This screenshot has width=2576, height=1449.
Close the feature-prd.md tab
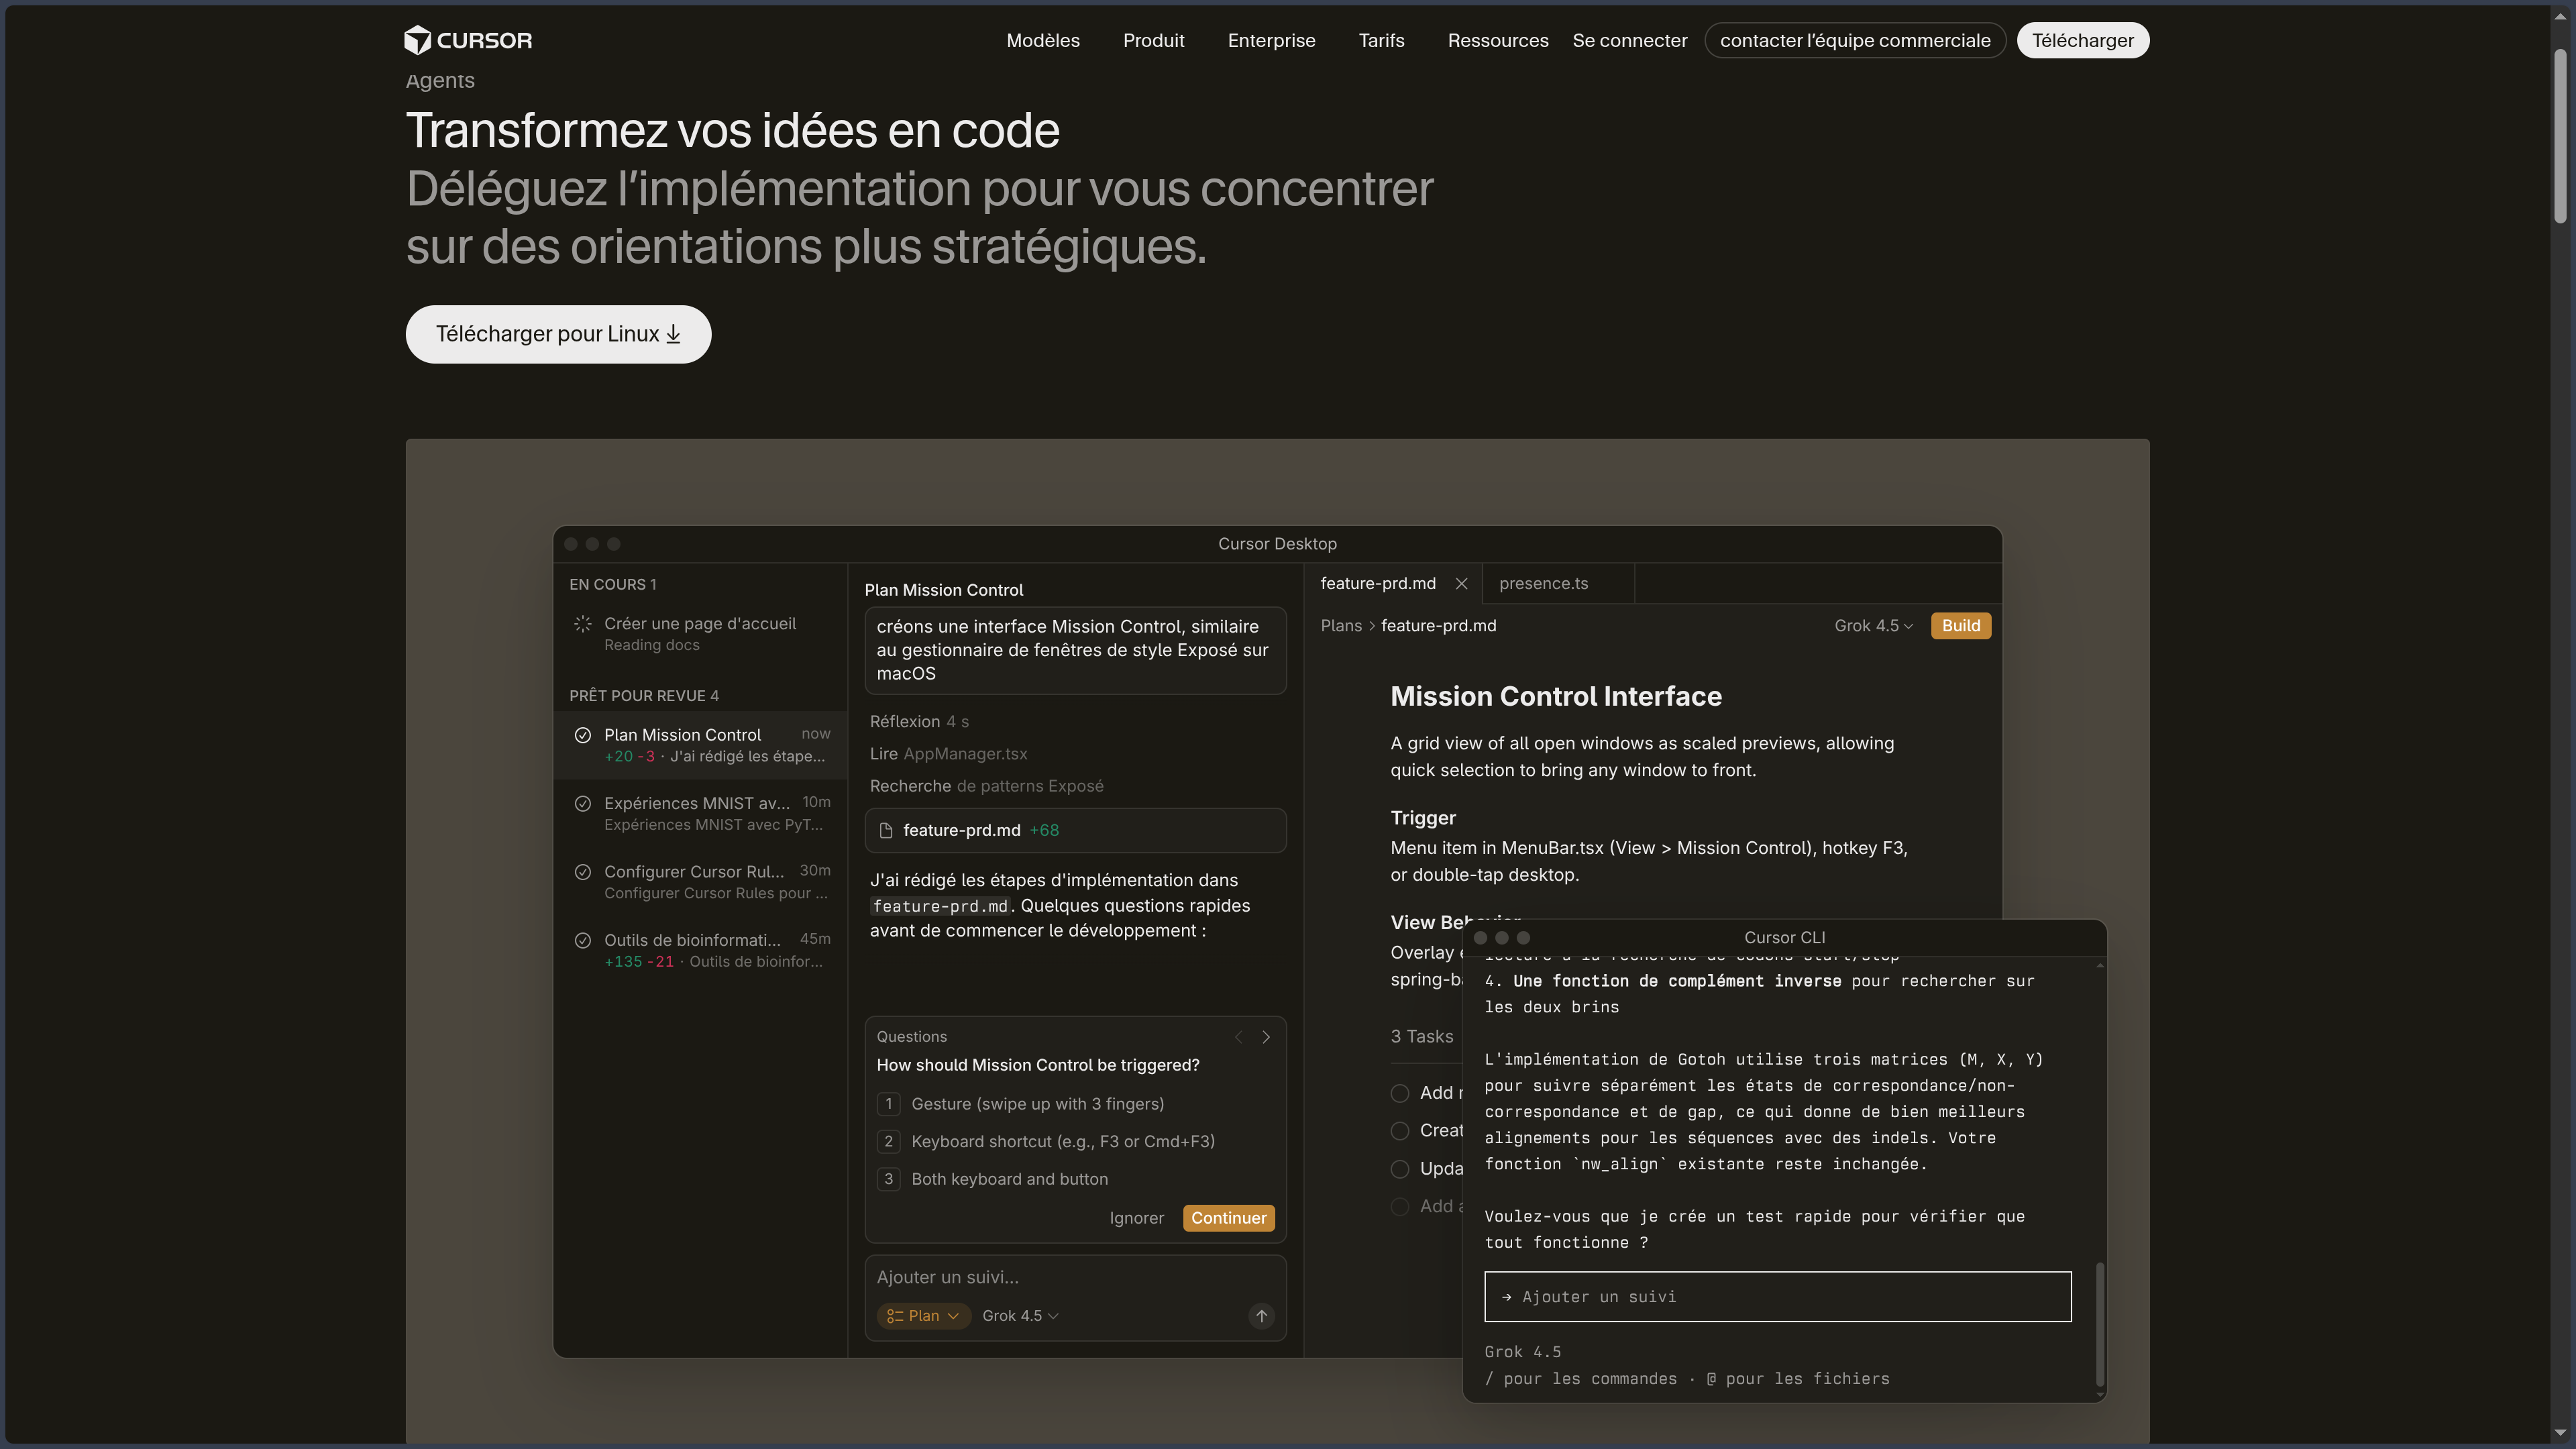[x=1461, y=584]
